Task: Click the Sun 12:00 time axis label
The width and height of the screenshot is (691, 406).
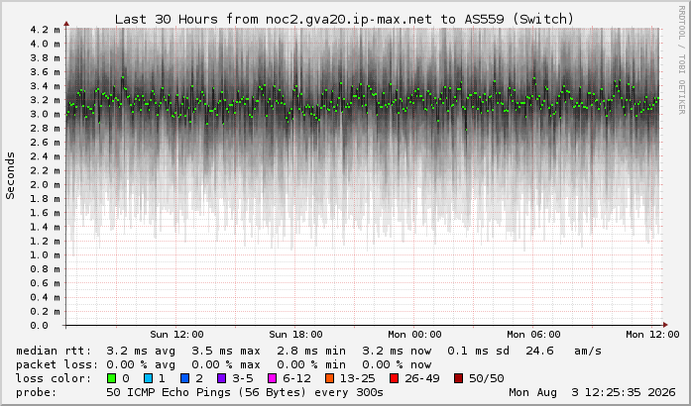Action: click(176, 335)
